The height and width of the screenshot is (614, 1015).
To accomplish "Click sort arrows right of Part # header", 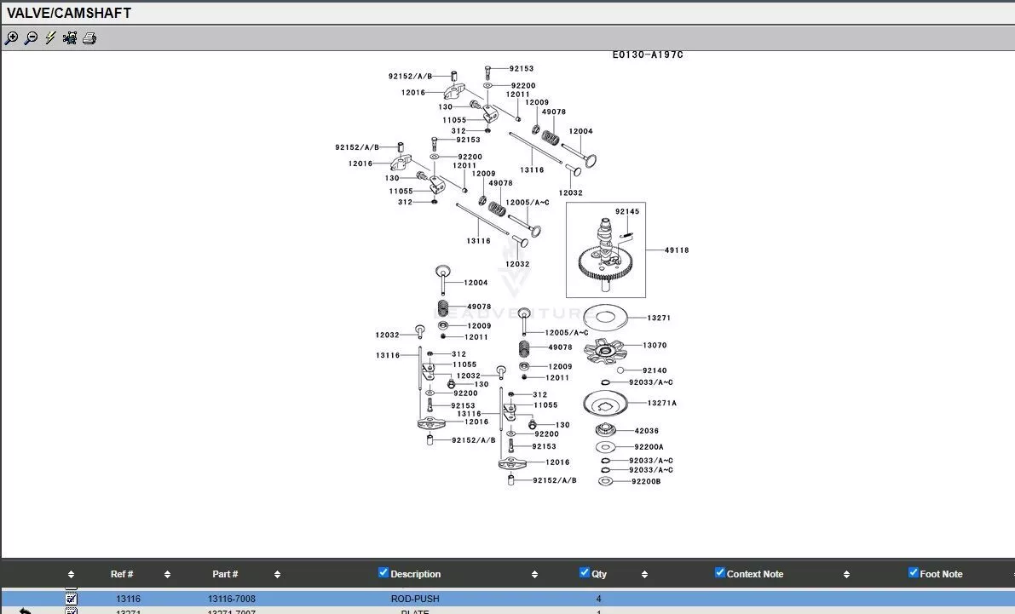I will (277, 575).
